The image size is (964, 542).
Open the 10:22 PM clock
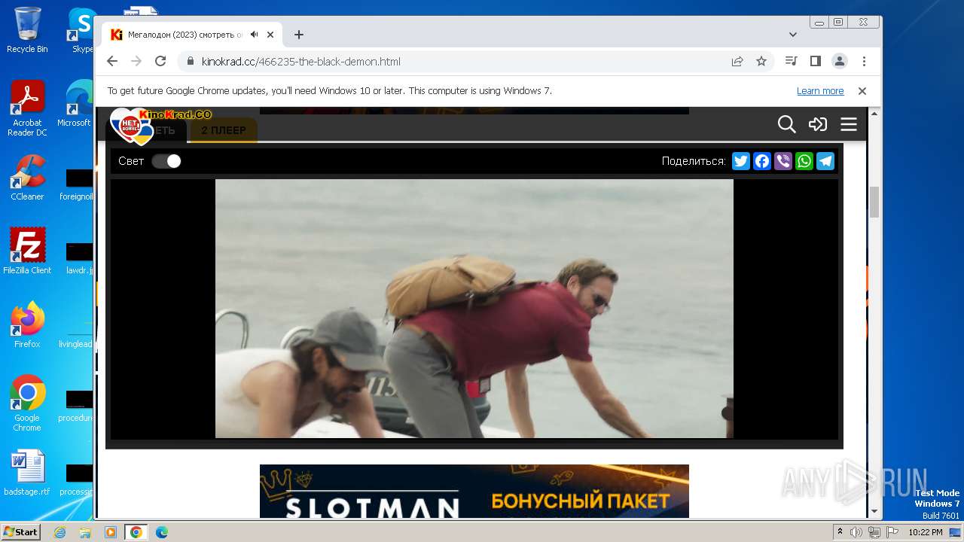click(x=925, y=532)
